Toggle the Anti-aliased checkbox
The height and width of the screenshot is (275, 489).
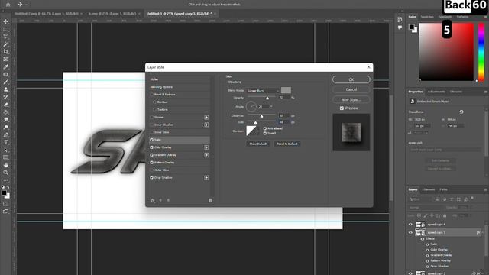click(x=265, y=128)
